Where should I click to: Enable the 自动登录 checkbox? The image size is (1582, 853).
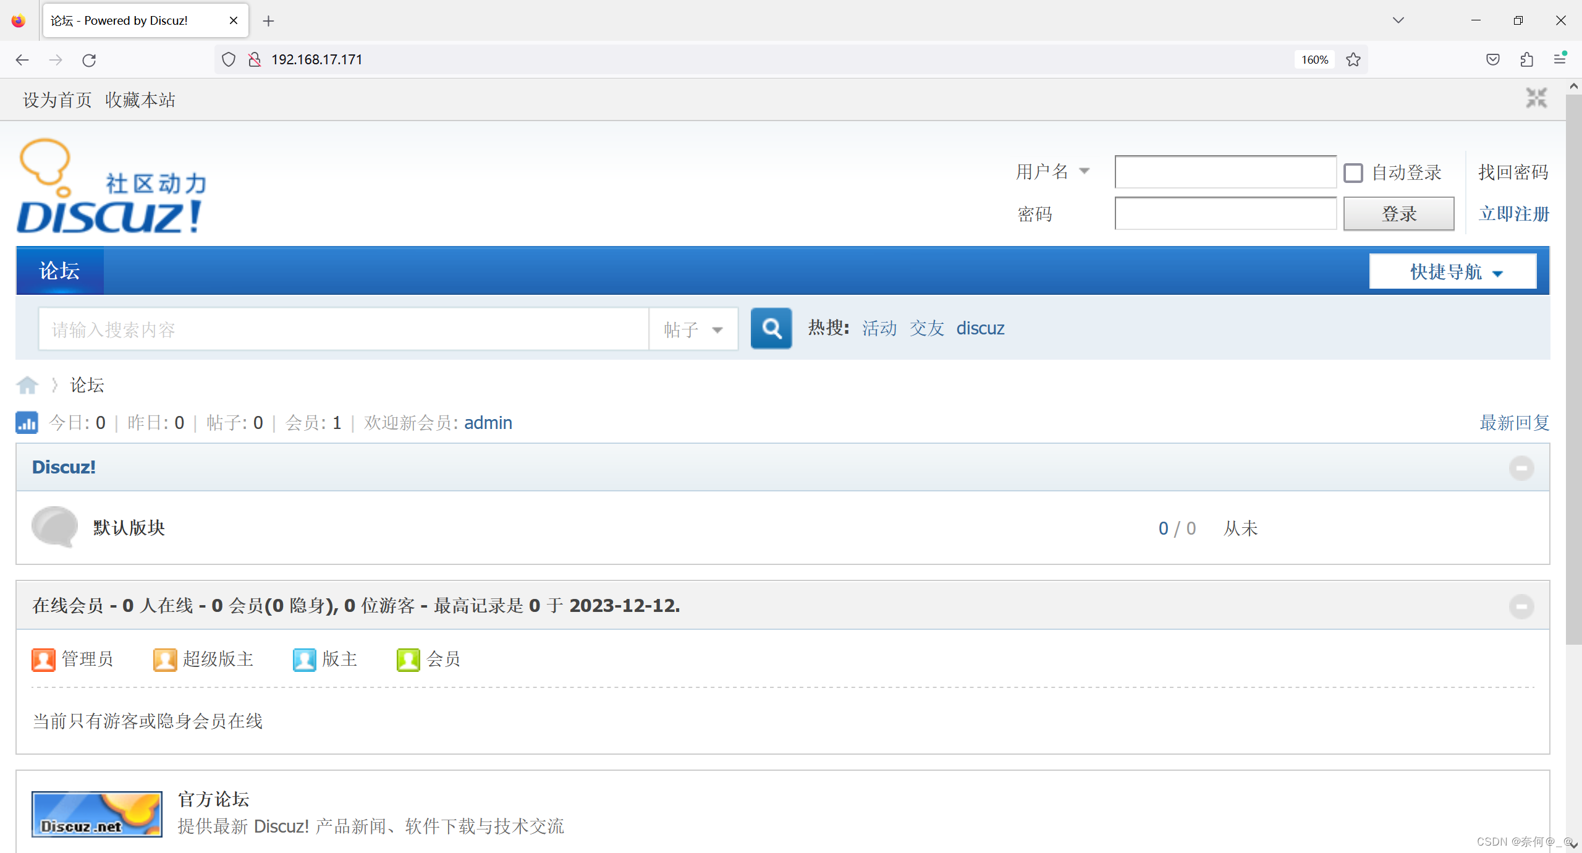[x=1353, y=172]
